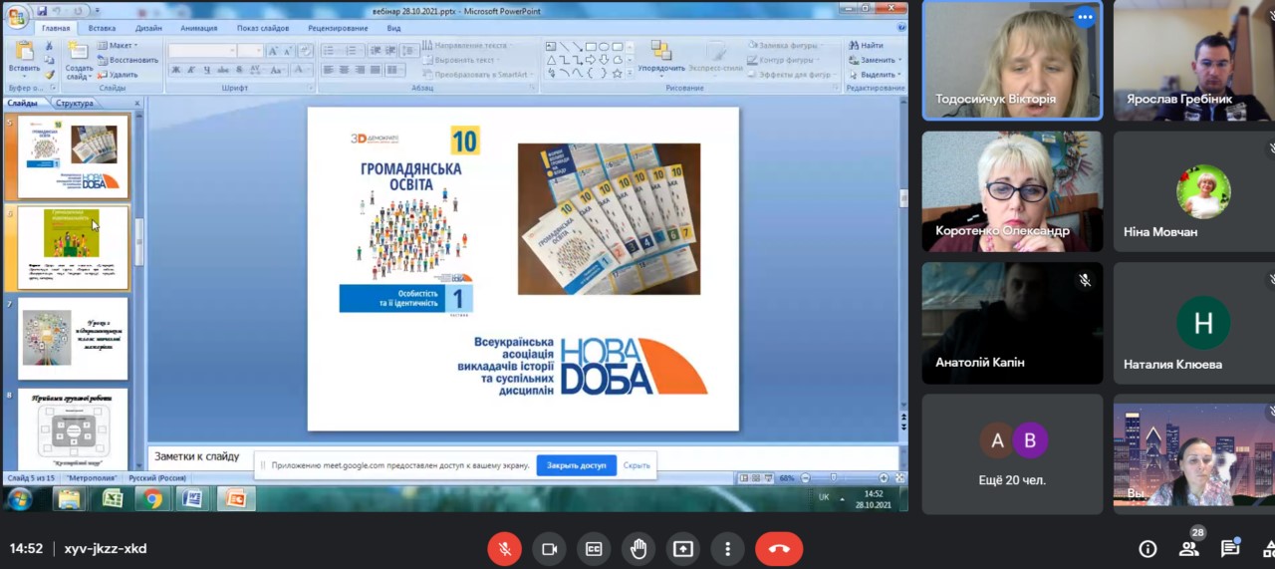Screen dimensions: 1275x569
Task: Click the Format Painter brush icon
Action: coord(49,74)
